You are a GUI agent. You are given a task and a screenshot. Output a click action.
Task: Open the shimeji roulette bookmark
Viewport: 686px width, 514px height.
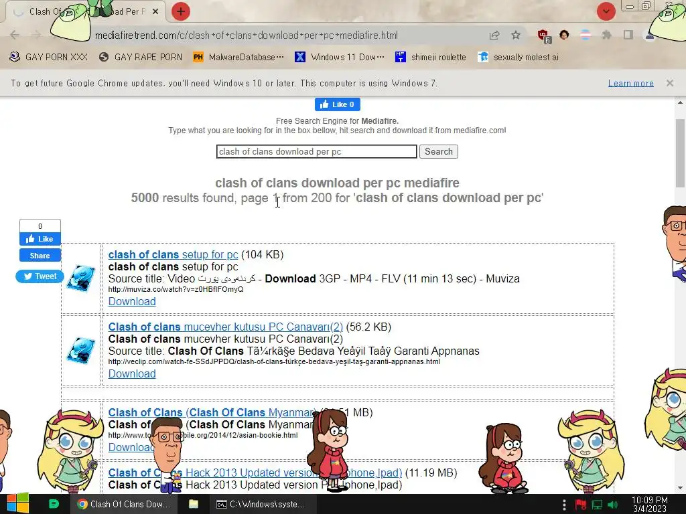(x=431, y=58)
